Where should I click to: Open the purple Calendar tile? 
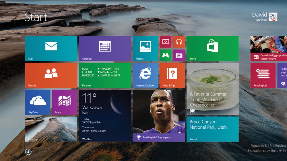point(105,48)
